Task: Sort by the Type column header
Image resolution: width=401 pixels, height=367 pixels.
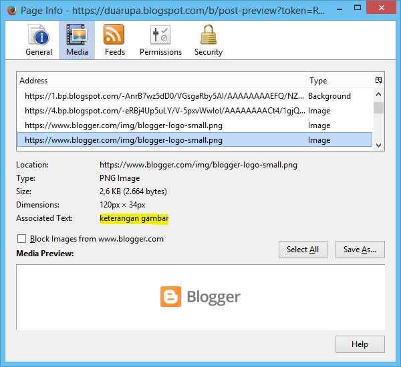Action: point(340,81)
